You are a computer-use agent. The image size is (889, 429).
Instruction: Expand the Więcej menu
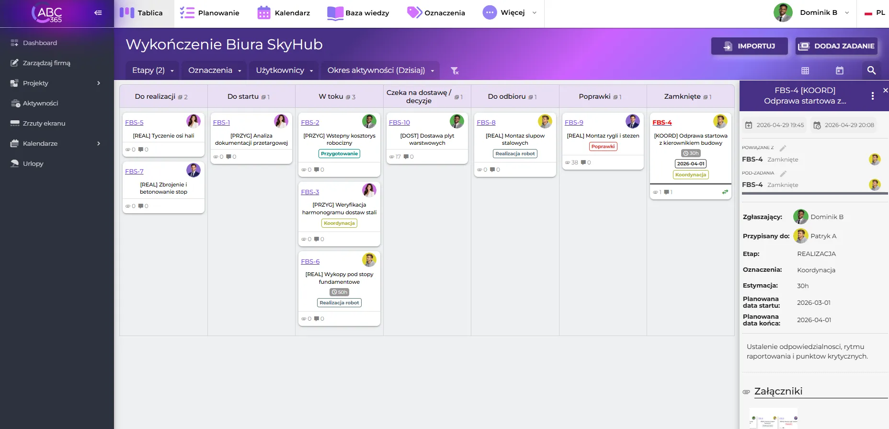click(x=510, y=13)
